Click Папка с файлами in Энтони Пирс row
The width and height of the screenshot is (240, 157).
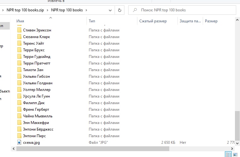click(x=104, y=136)
